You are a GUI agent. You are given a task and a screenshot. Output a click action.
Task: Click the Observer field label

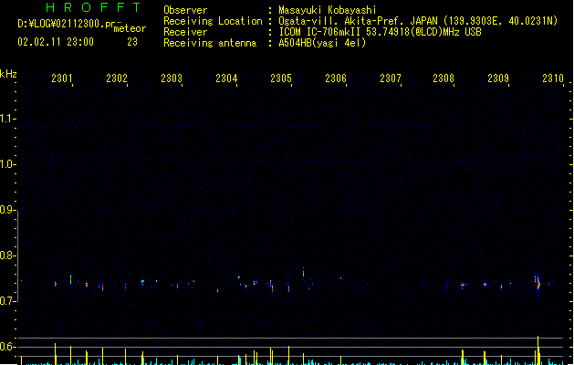185,10
